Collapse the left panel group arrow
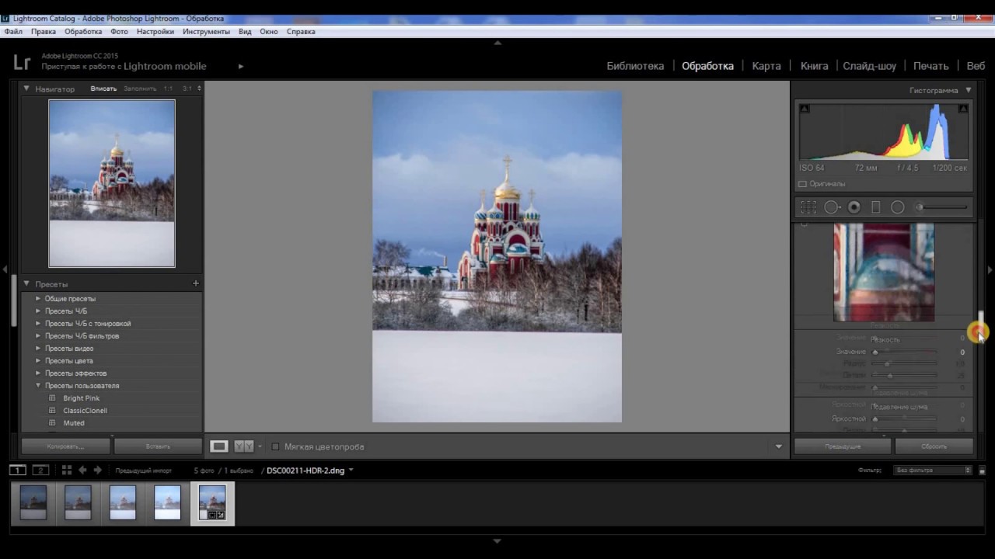Image resolution: width=995 pixels, height=559 pixels. (5, 269)
